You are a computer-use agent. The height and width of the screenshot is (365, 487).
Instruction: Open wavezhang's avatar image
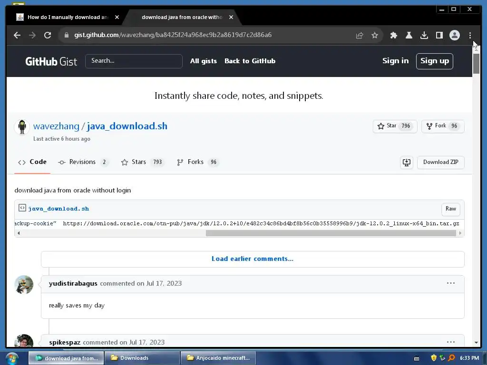[x=22, y=127]
